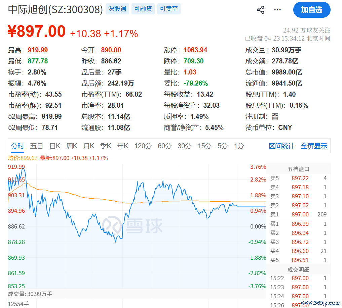Select the 卖1 row with volume 209
Viewport: 342px width, 308px height.
coord(298,215)
